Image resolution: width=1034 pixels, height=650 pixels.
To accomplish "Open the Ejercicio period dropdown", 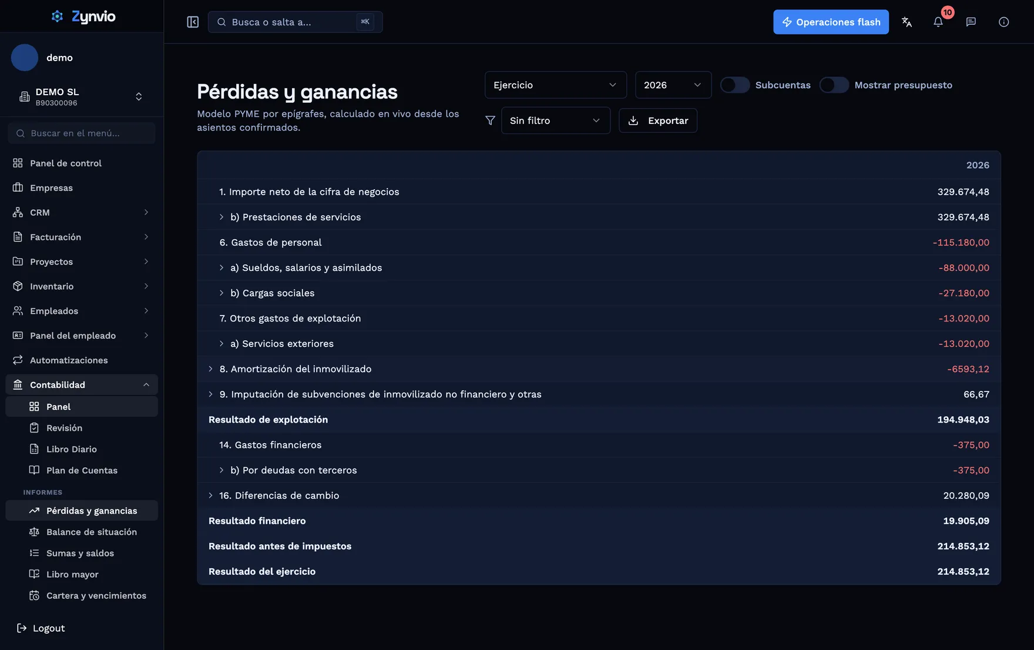I will click(555, 85).
